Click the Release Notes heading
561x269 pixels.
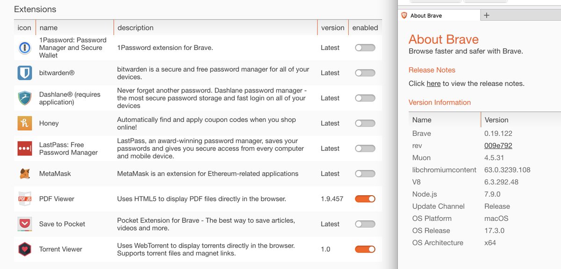point(432,70)
